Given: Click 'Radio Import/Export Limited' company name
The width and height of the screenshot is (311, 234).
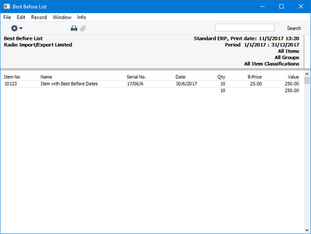Looking at the screenshot, I should click(x=38, y=45).
